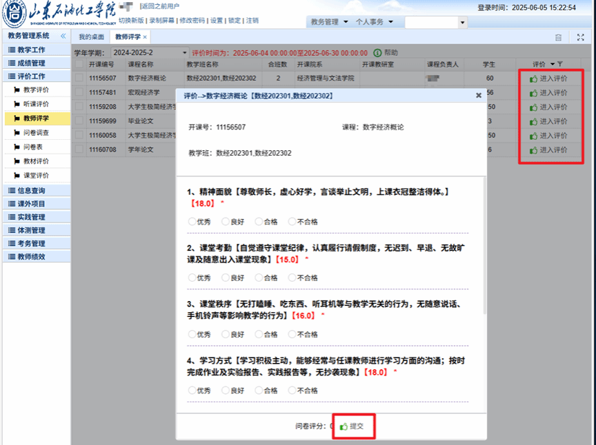Close the 教师评学 tab via its x

(145, 37)
